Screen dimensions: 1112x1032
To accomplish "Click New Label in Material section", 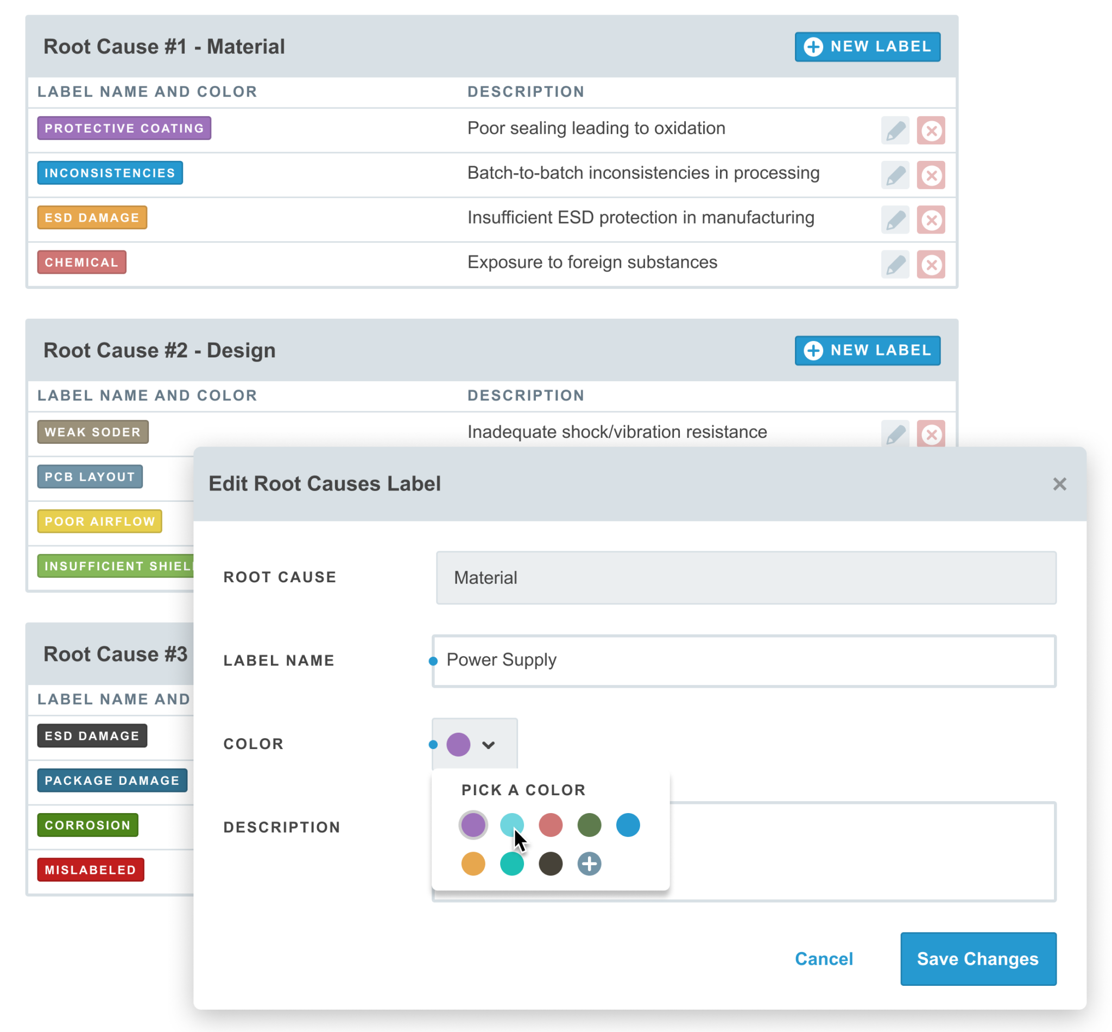I will coord(867,46).
